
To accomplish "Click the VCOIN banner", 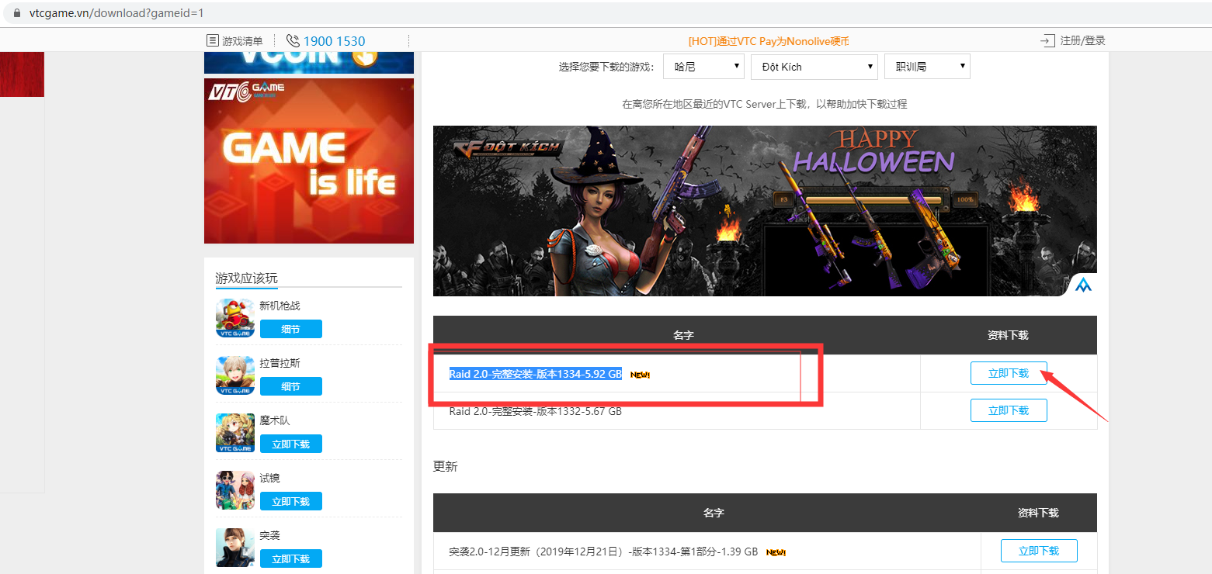I will pyautogui.click(x=309, y=63).
